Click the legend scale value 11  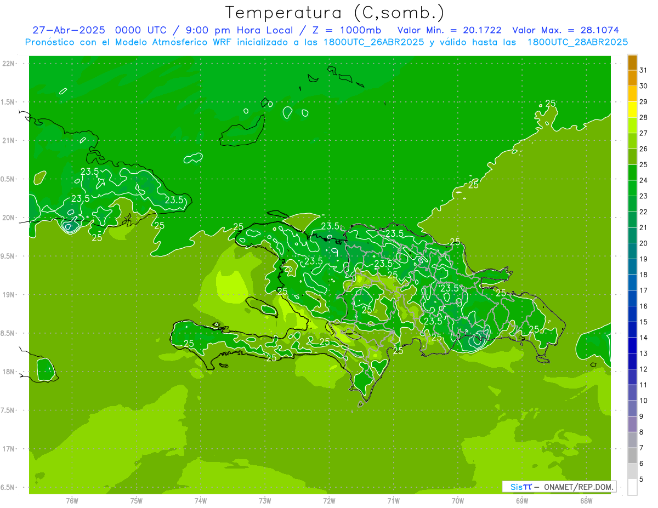(x=643, y=385)
